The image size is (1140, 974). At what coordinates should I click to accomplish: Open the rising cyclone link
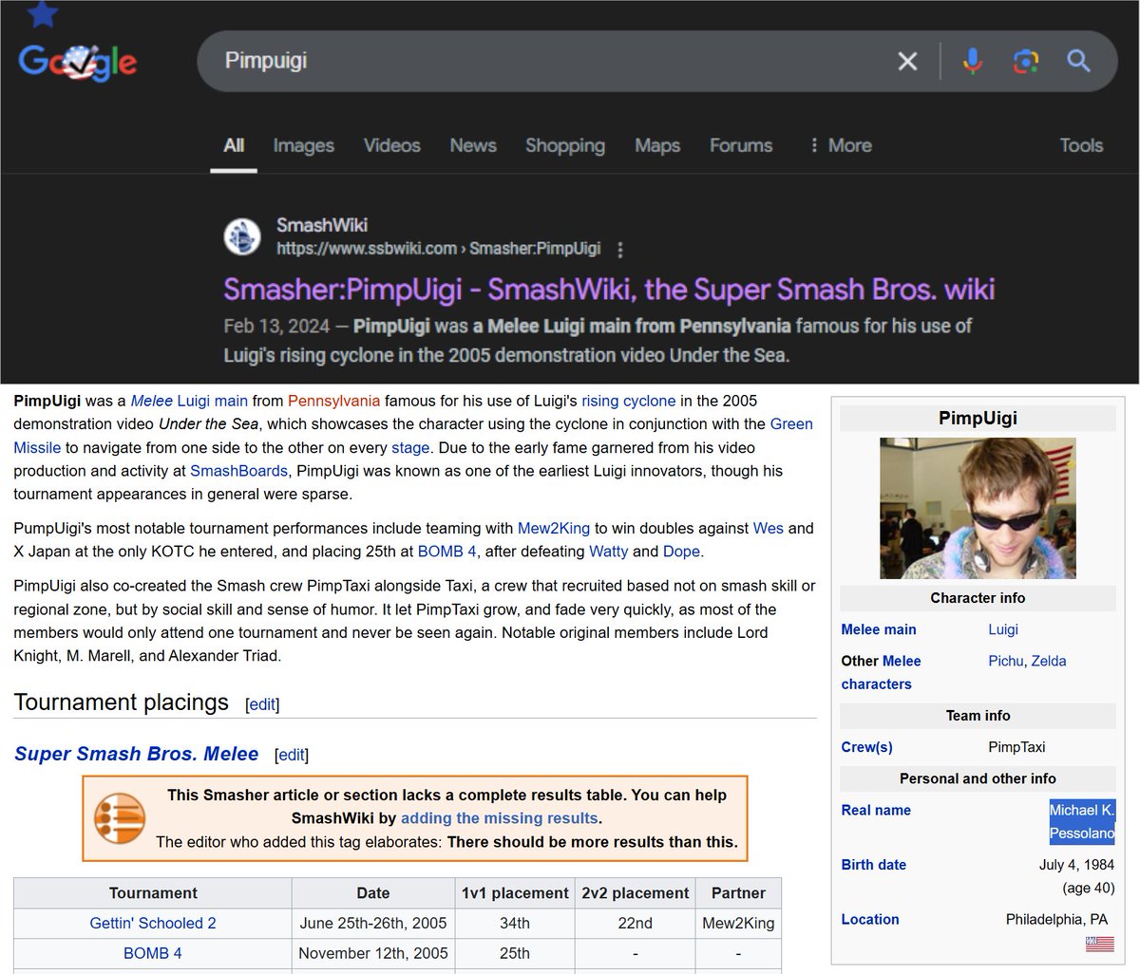(629, 401)
